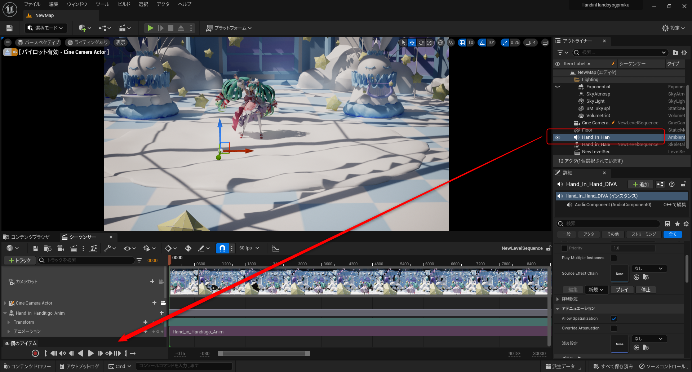Switch to the コンテンツブラウザ tab
The image size is (692, 372).
coord(27,237)
